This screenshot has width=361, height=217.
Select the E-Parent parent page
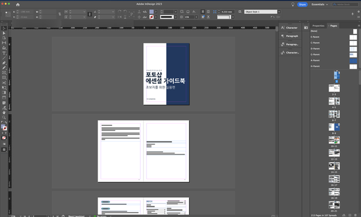tap(333, 37)
